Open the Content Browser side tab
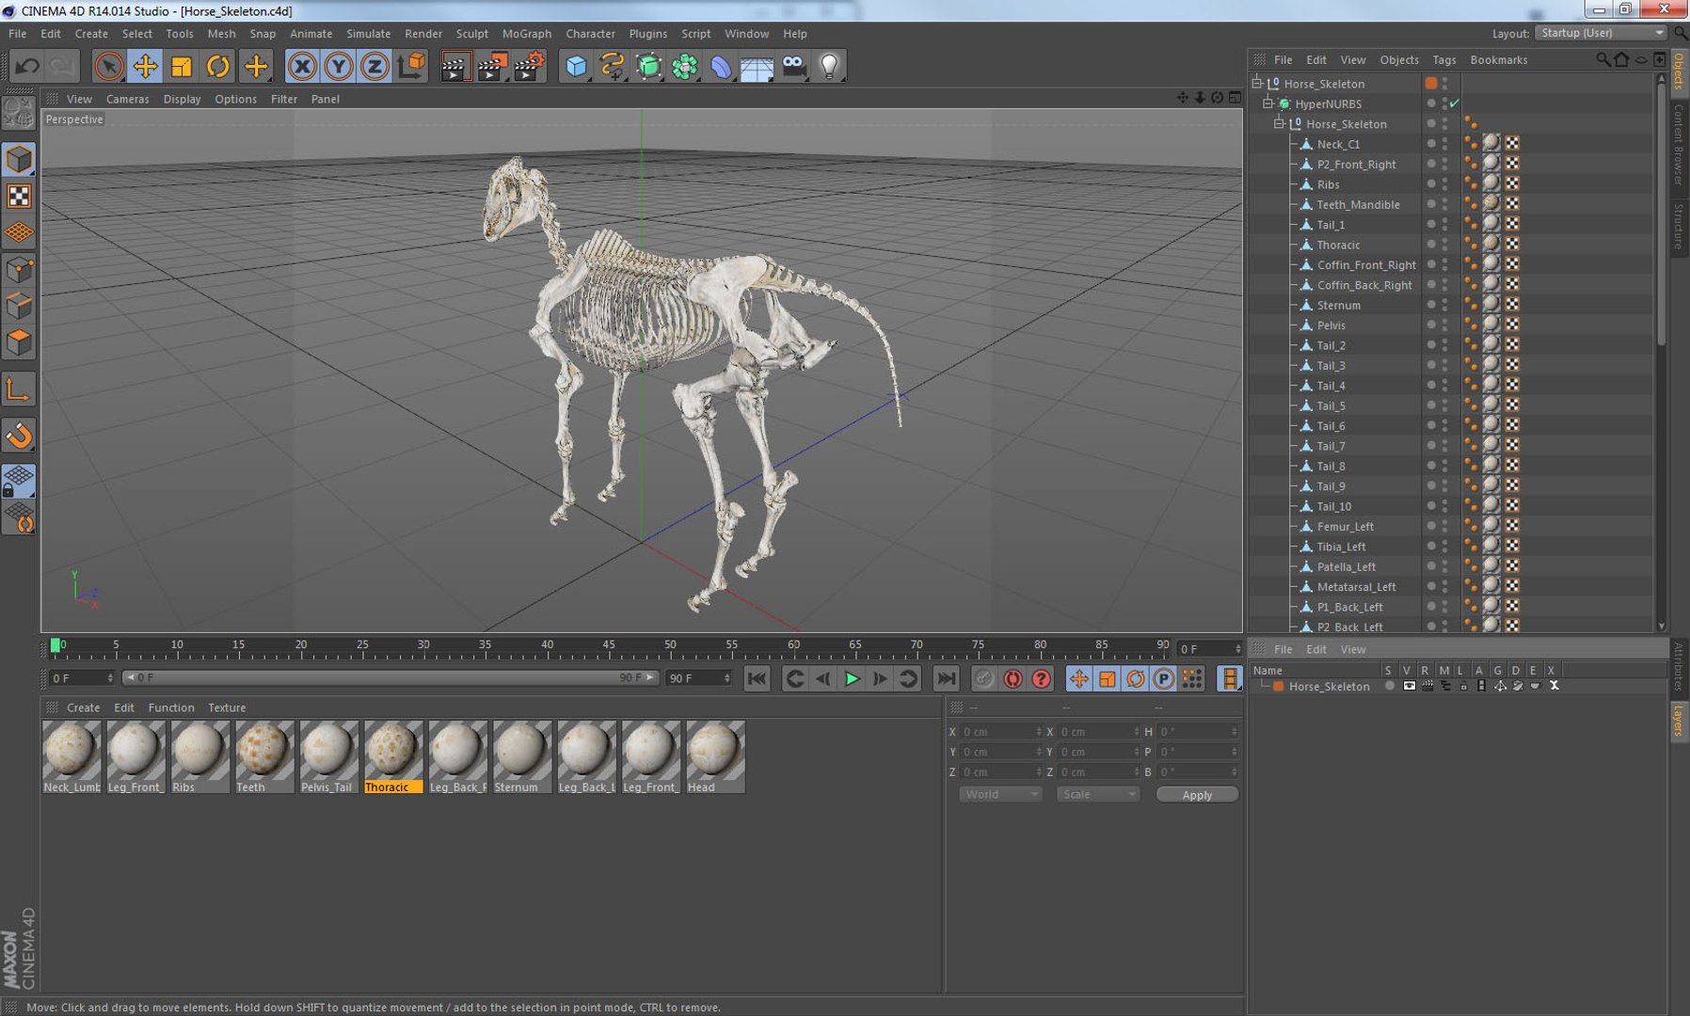 1679,144
